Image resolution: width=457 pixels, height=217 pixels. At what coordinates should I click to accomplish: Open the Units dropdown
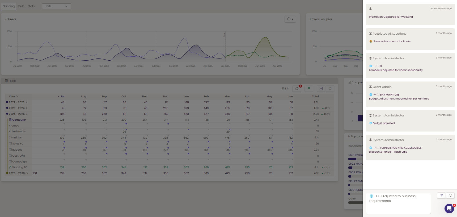click(x=57, y=6)
